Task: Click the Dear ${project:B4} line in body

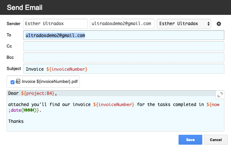Action: point(32,93)
